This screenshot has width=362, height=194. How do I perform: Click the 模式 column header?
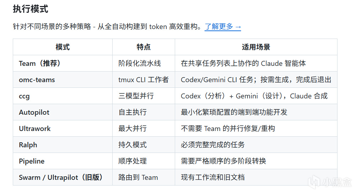[x=63, y=47]
